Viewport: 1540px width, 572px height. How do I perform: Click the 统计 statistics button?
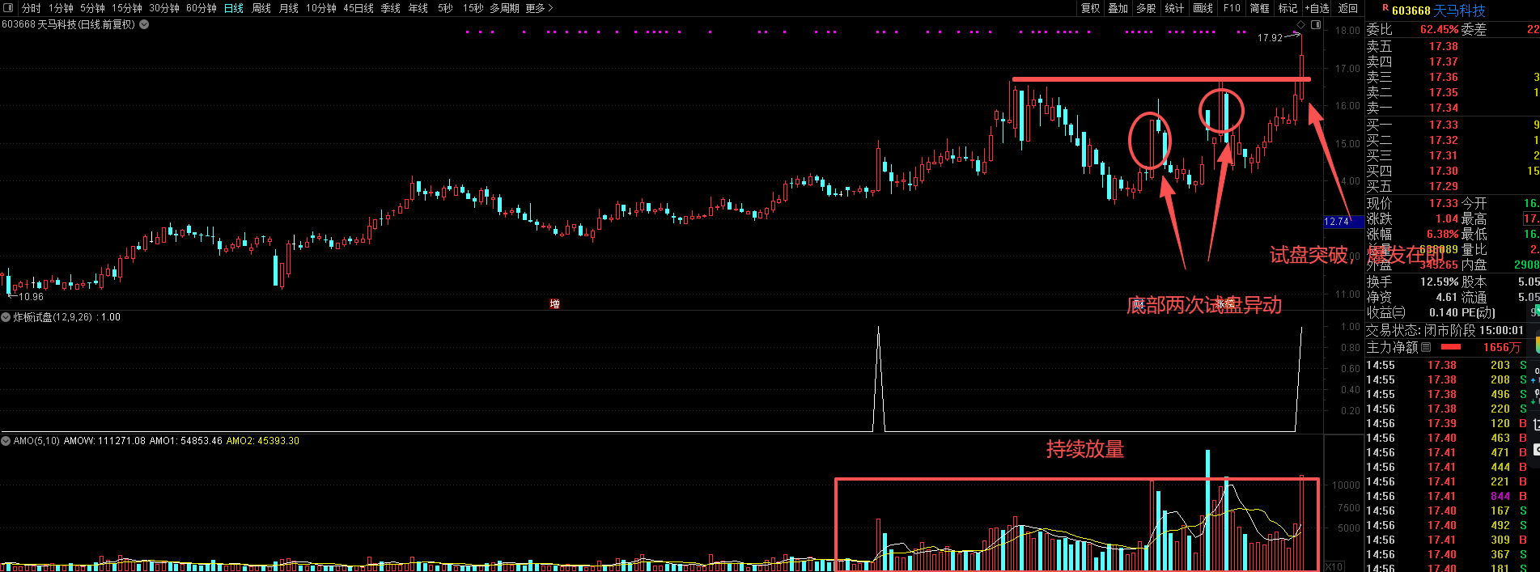click(x=1174, y=8)
